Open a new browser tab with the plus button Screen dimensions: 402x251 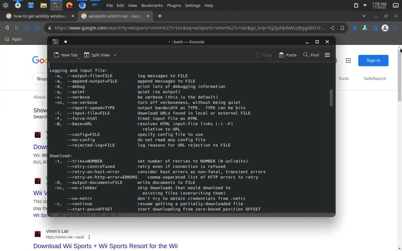click(160, 16)
